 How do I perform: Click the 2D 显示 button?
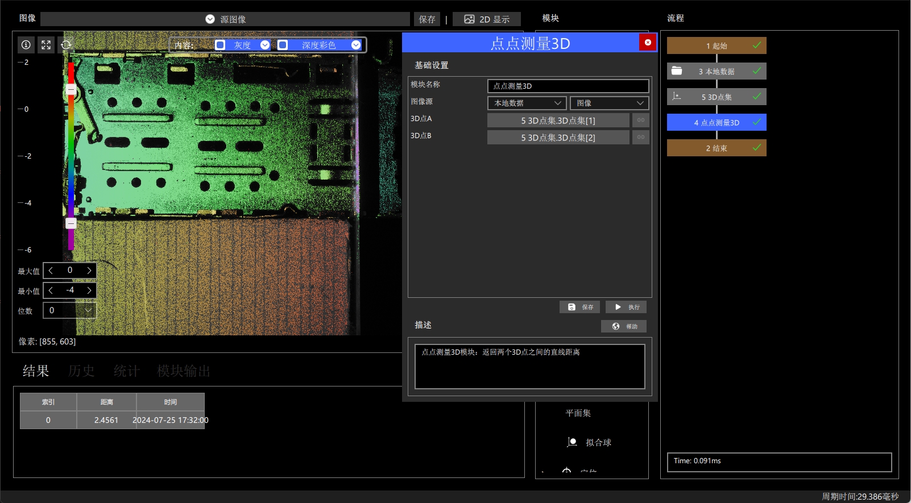[487, 19]
